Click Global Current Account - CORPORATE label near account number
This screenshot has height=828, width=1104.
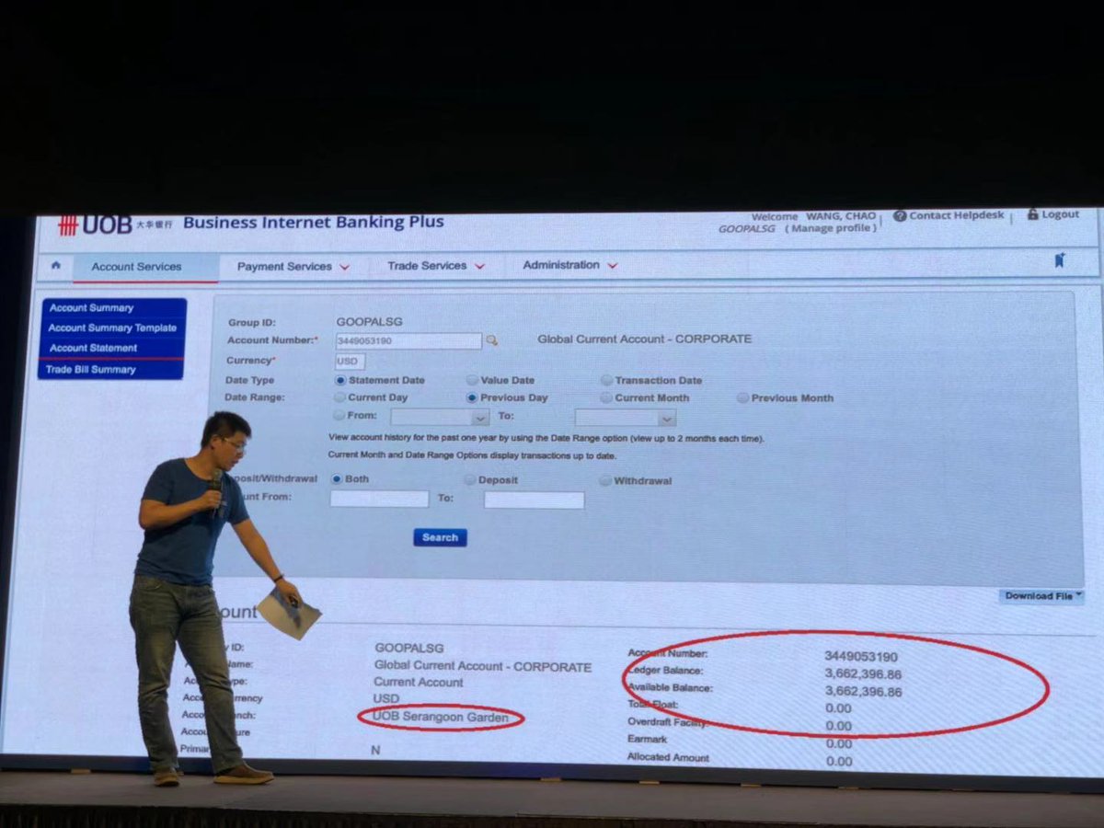[x=644, y=339]
